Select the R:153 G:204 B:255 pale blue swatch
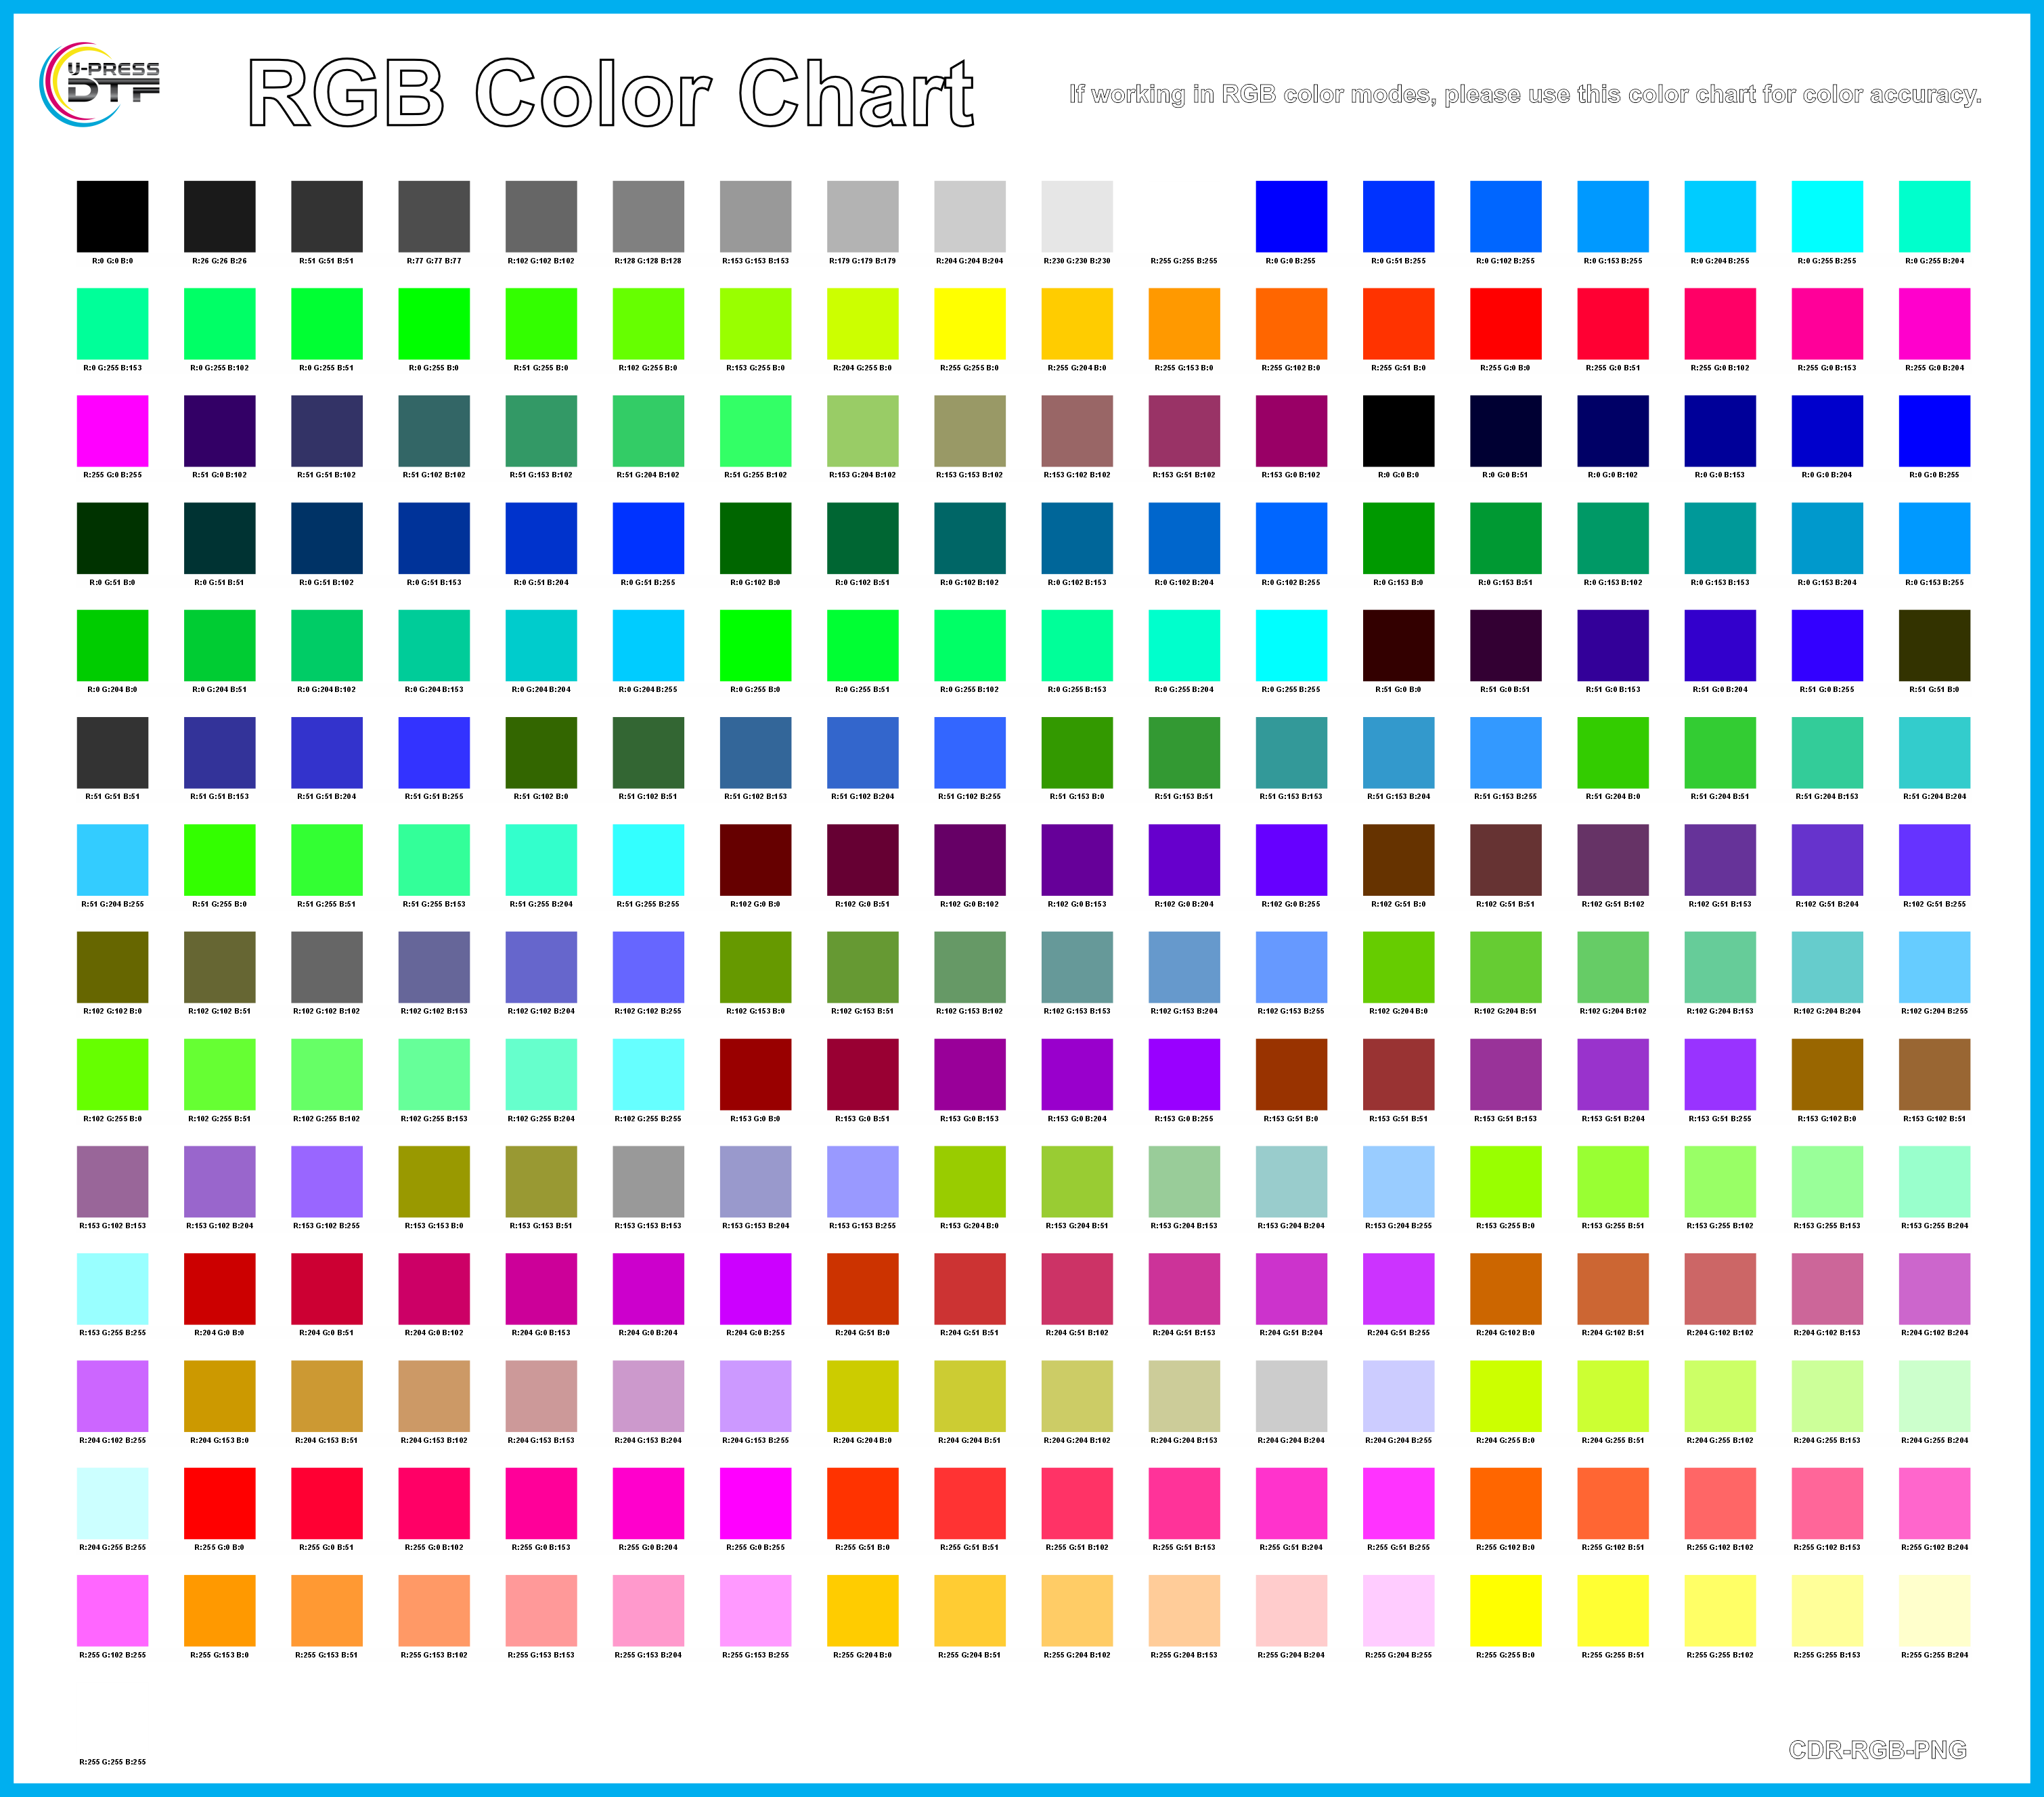This screenshot has height=1797, width=2044. coord(1399,1182)
